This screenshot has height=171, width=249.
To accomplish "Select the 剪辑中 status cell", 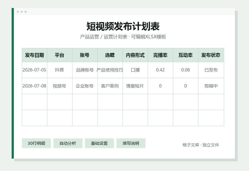I will (x=211, y=86).
